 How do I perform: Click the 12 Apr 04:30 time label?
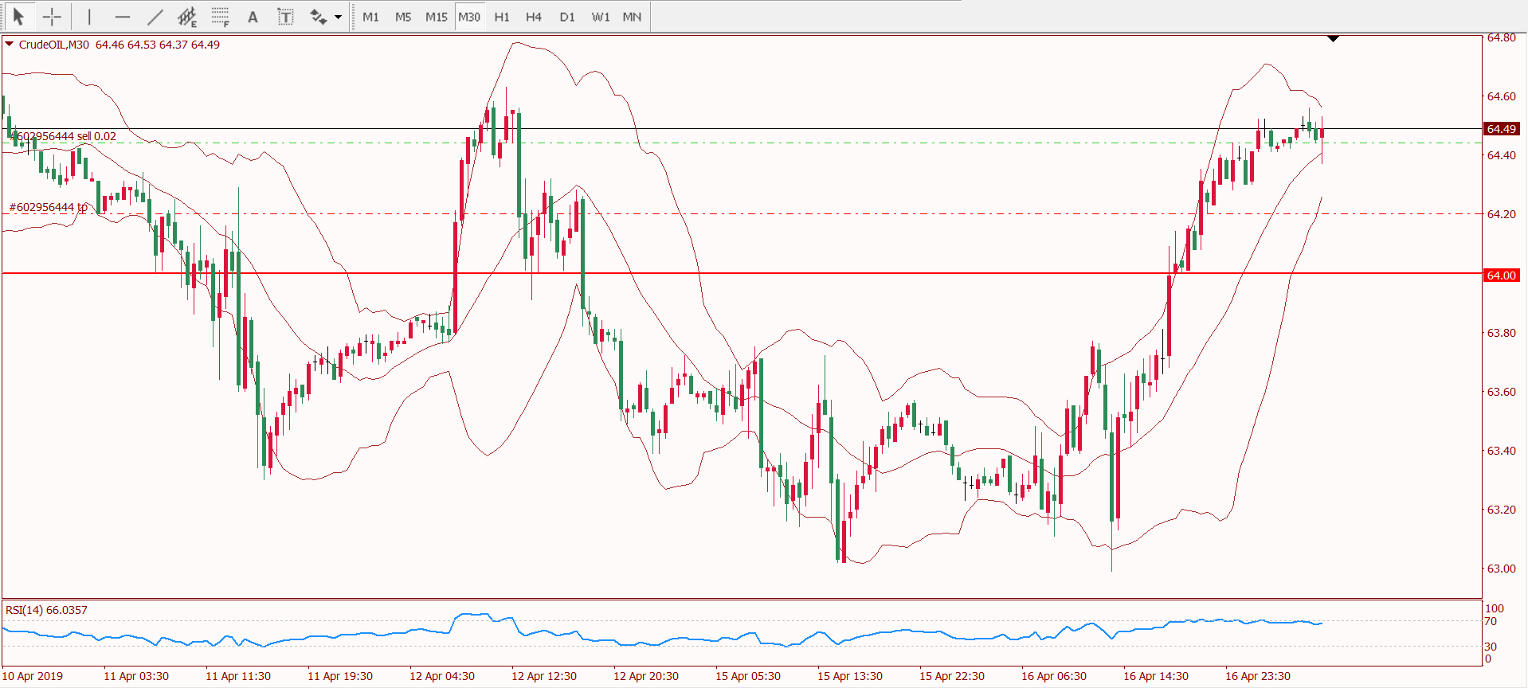pyautogui.click(x=442, y=676)
